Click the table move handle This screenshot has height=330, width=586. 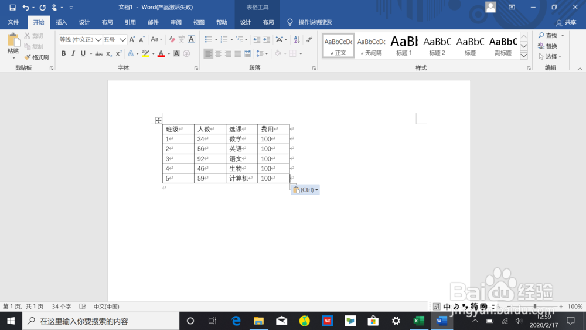(x=158, y=120)
